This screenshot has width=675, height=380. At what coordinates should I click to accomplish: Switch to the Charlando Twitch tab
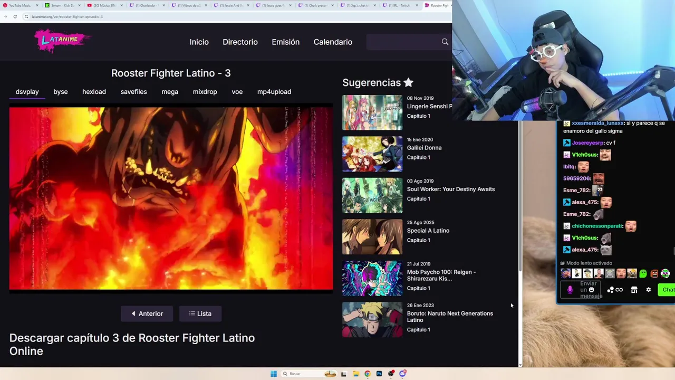click(146, 5)
